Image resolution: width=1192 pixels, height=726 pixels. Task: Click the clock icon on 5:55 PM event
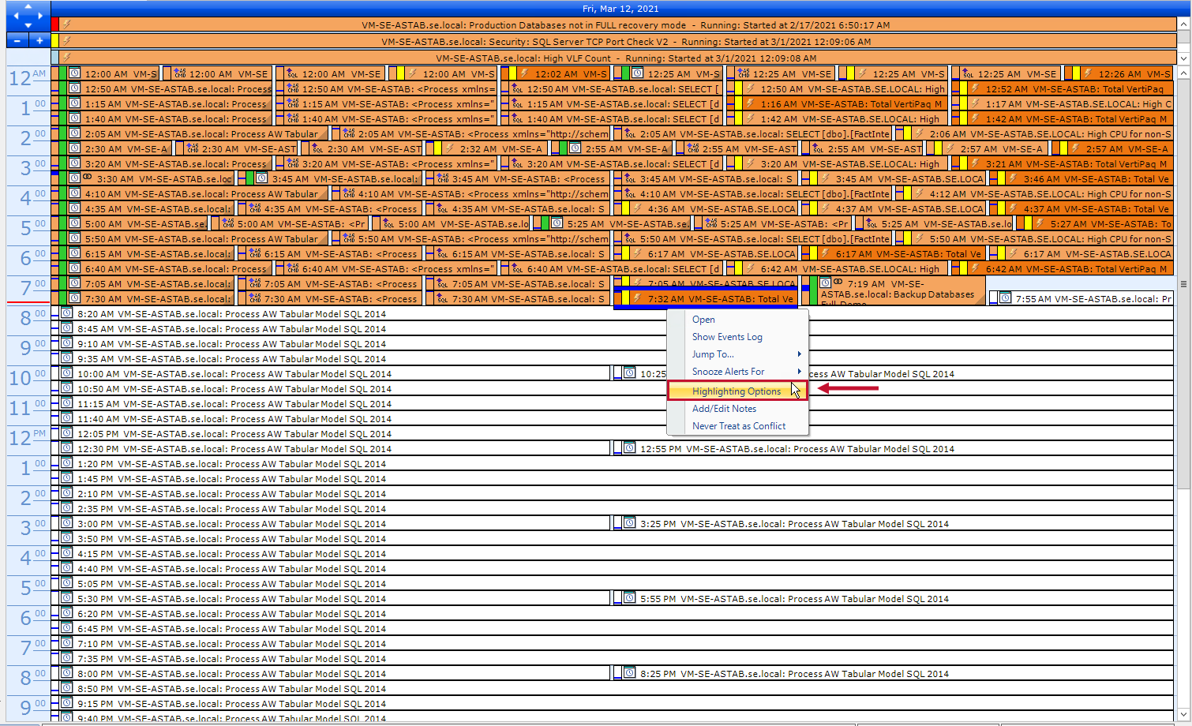pos(629,599)
